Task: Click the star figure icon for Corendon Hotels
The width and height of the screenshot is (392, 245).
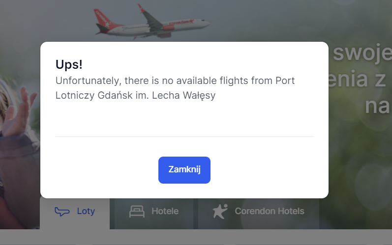Action: point(220,211)
